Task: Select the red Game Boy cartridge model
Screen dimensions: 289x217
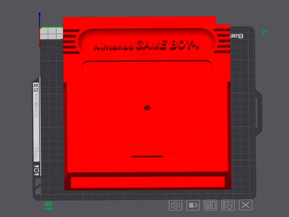Action: tap(147, 104)
